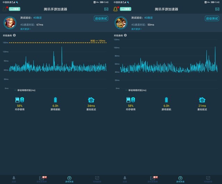Screen dimensions: 222x184
Task: Open 爆笑 video tab on right screen
Action: [153, 180]
